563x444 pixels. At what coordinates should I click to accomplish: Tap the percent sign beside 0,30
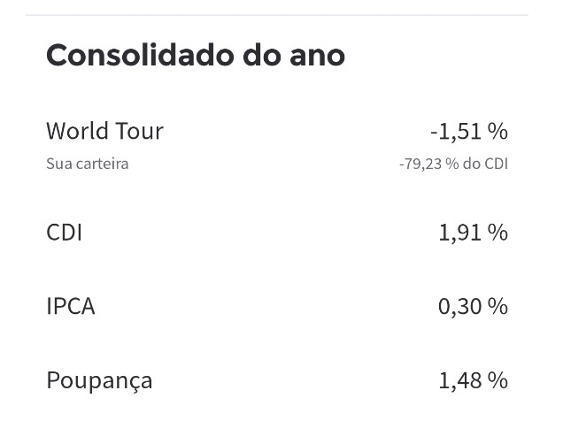pyautogui.click(x=497, y=306)
